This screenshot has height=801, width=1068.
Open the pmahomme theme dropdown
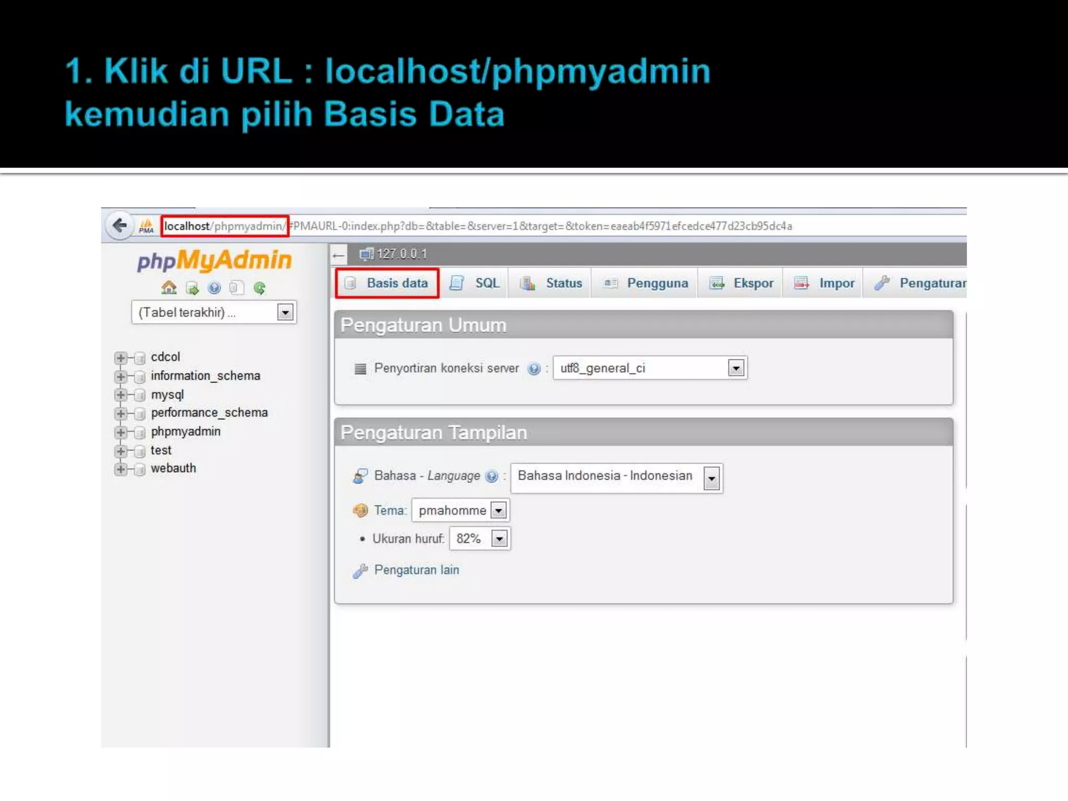click(x=499, y=511)
